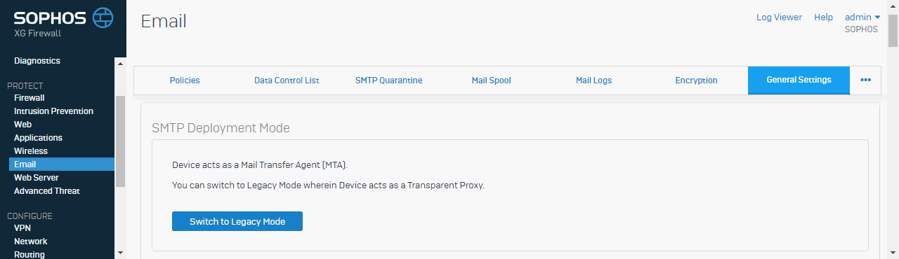Go to Web Server menu item
Screen dimensions: 899x259
click(37, 178)
